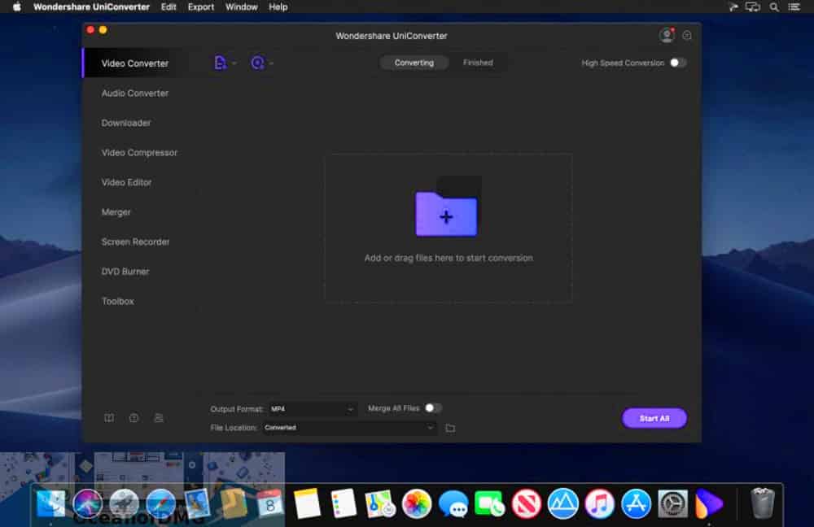Open the Help menu
814x527 pixels.
[278, 7]
